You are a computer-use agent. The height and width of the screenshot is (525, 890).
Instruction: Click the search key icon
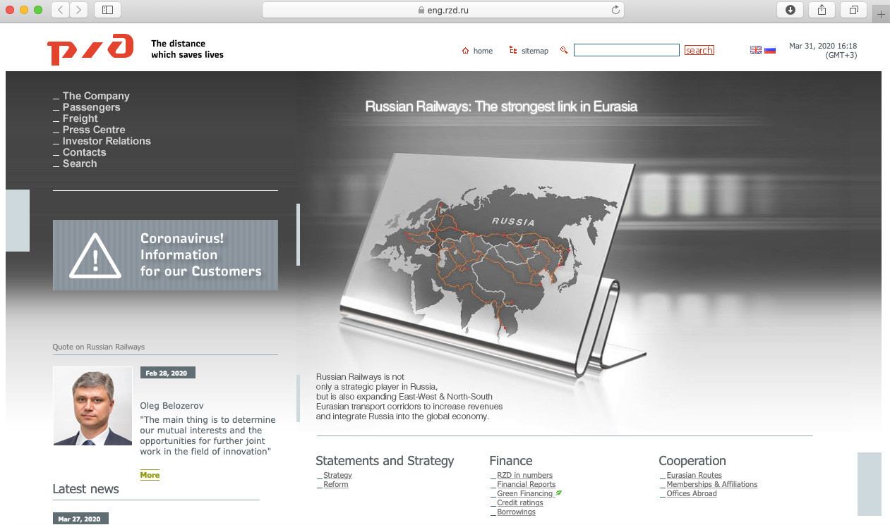click(x=564, y=50)
